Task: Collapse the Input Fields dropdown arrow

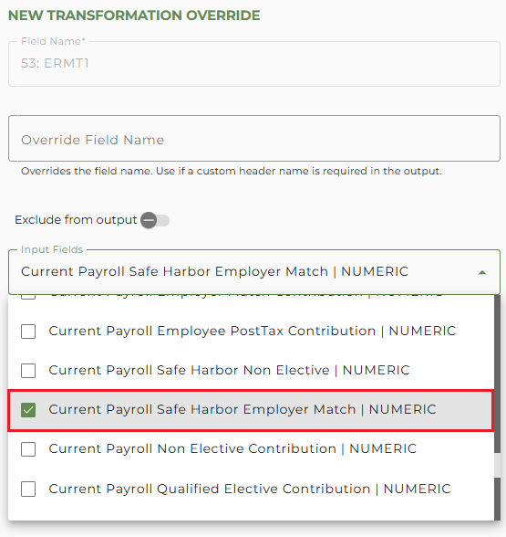Action: pyautogui.click(x=482, y=272)
